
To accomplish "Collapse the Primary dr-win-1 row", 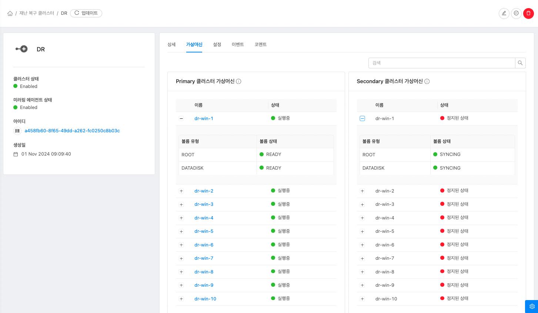I will 181,119.
